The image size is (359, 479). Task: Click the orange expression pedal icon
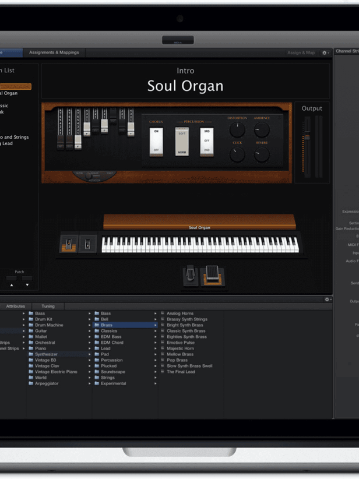(x=212, y=276)
